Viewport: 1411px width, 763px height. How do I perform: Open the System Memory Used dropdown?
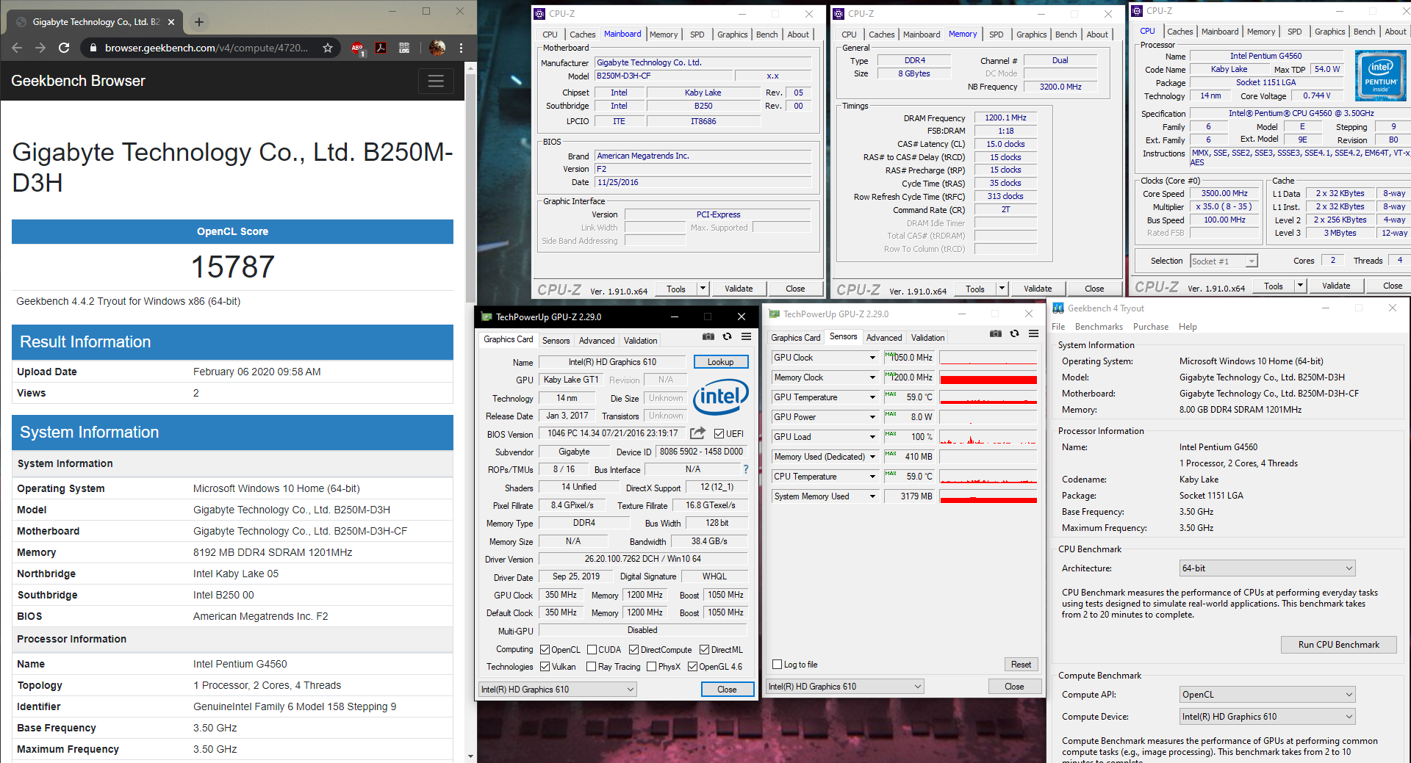872,496
